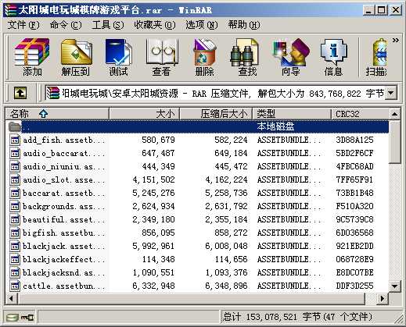Click the 删除 (Delete) recycle icon
The image size is (406, 327).
click(205, 57)
